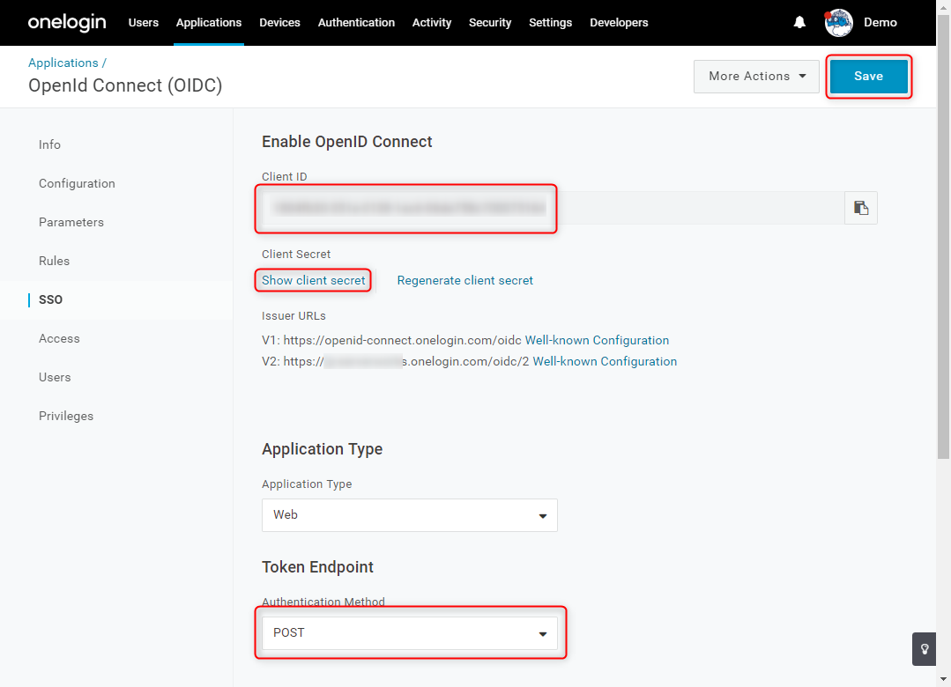Regenerate client secret
The width and height of the screenshot is (951, 687).
click(x=465, y=280)
